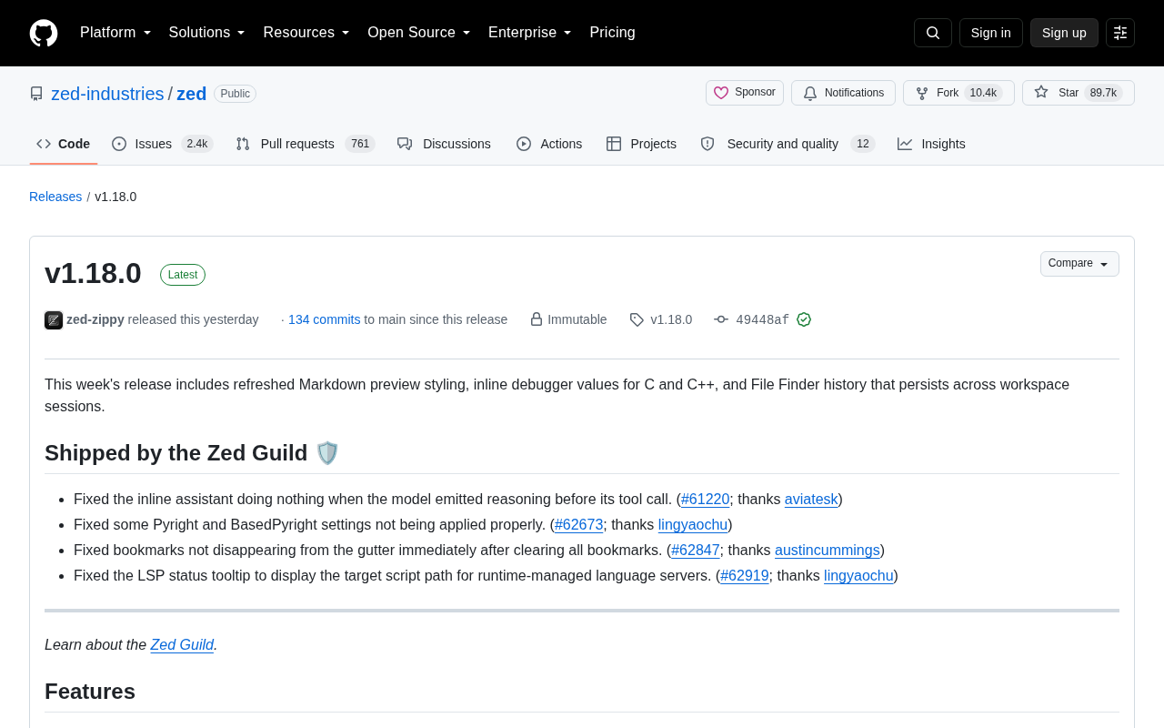Viewport: 1164px width, 728px height.
Task: Click the Immutable label text
Action: coord(577,319)
